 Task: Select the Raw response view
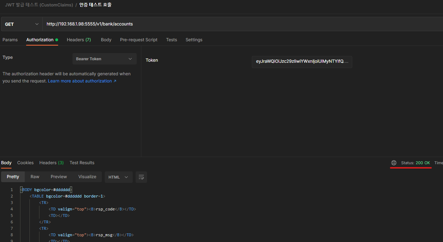[35, 177]
